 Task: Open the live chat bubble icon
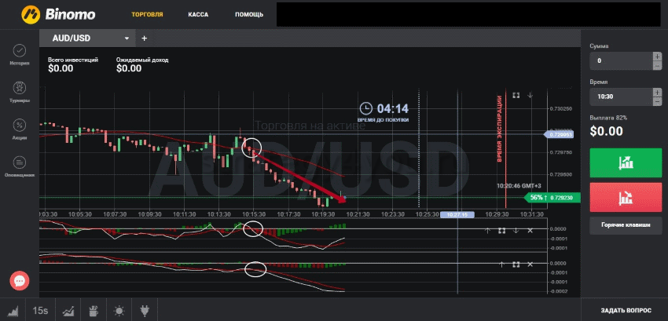click(x=20, y=280)
